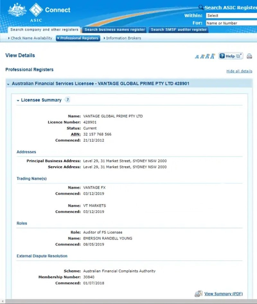
Task: Switch to Search SMSF auditor register tab
Action: (179, 30)
